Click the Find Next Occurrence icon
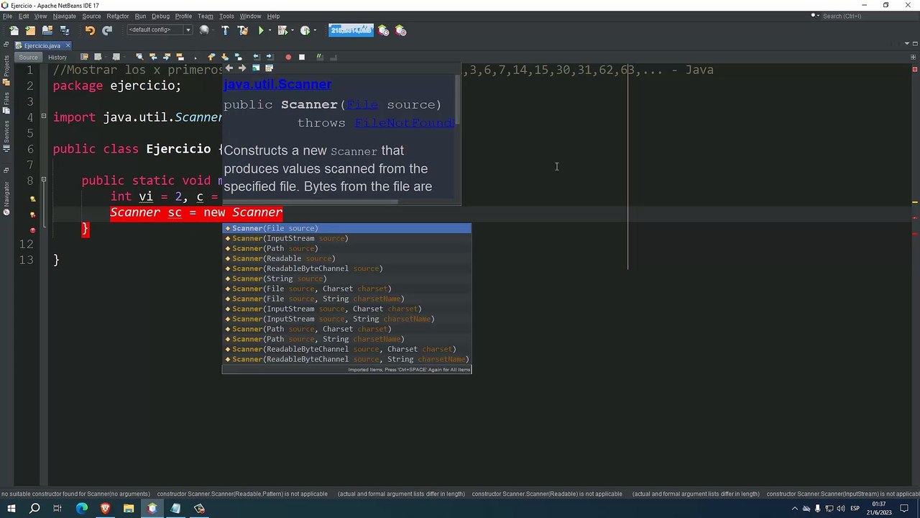The width and height of the screenshot is (920, 518). pos(167,57)
